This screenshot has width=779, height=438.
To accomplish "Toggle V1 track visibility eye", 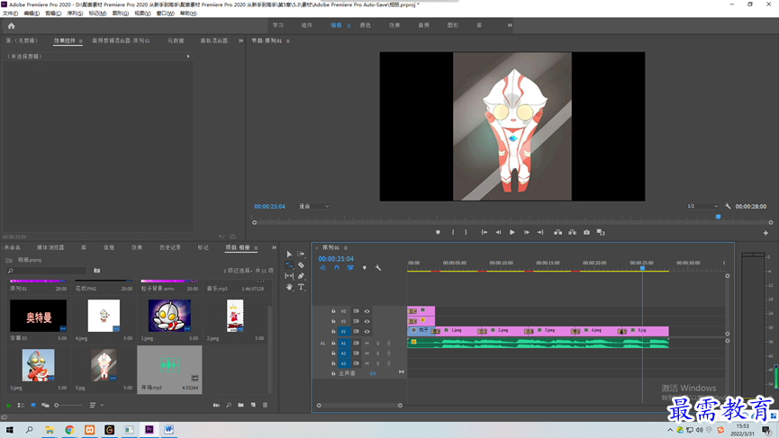I will click(x=367, y=331).
